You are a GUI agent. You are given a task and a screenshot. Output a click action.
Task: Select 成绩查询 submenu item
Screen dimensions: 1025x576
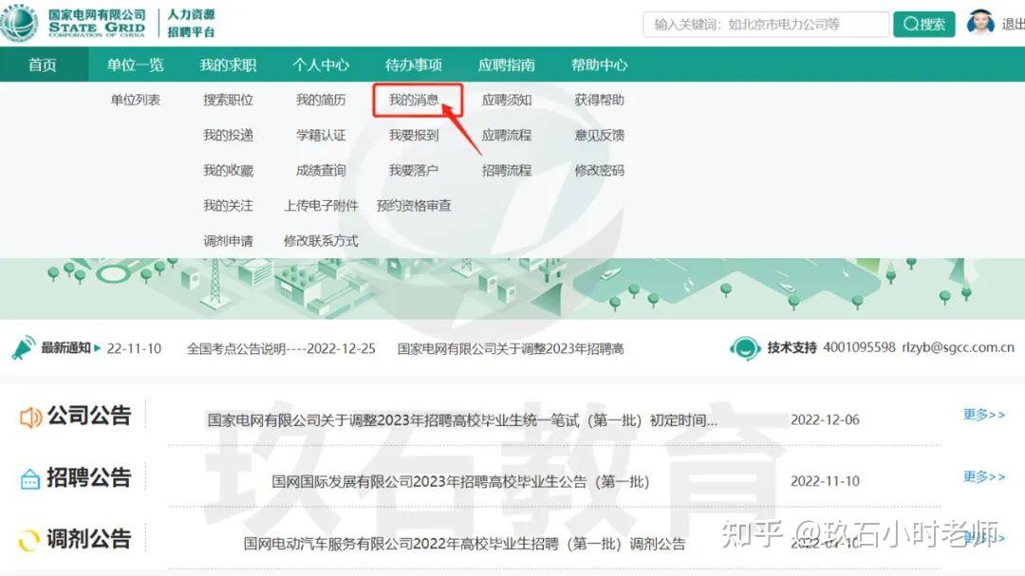321,171
